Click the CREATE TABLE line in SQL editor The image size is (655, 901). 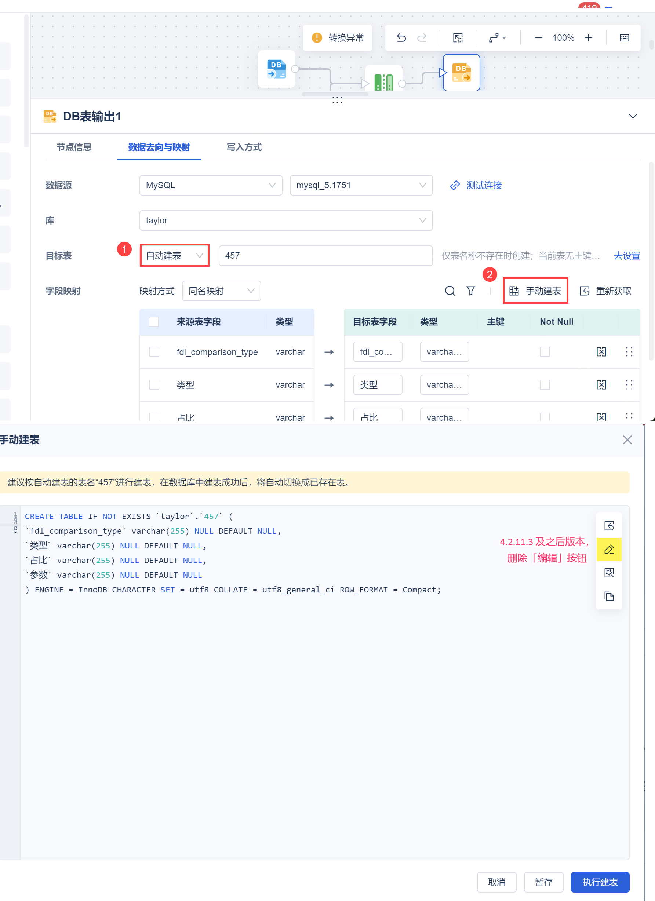coord(129,516)
